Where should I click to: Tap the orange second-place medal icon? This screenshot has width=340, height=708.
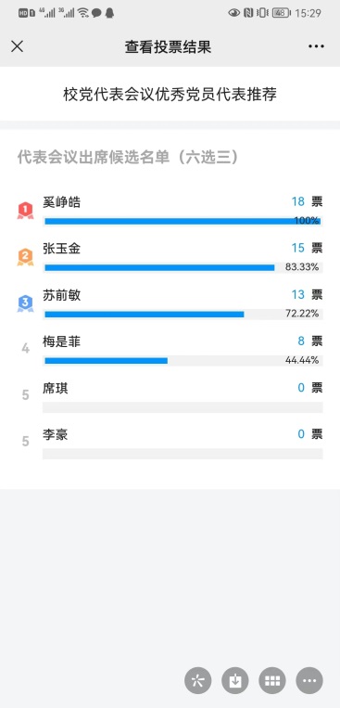(x=25, y=257)
